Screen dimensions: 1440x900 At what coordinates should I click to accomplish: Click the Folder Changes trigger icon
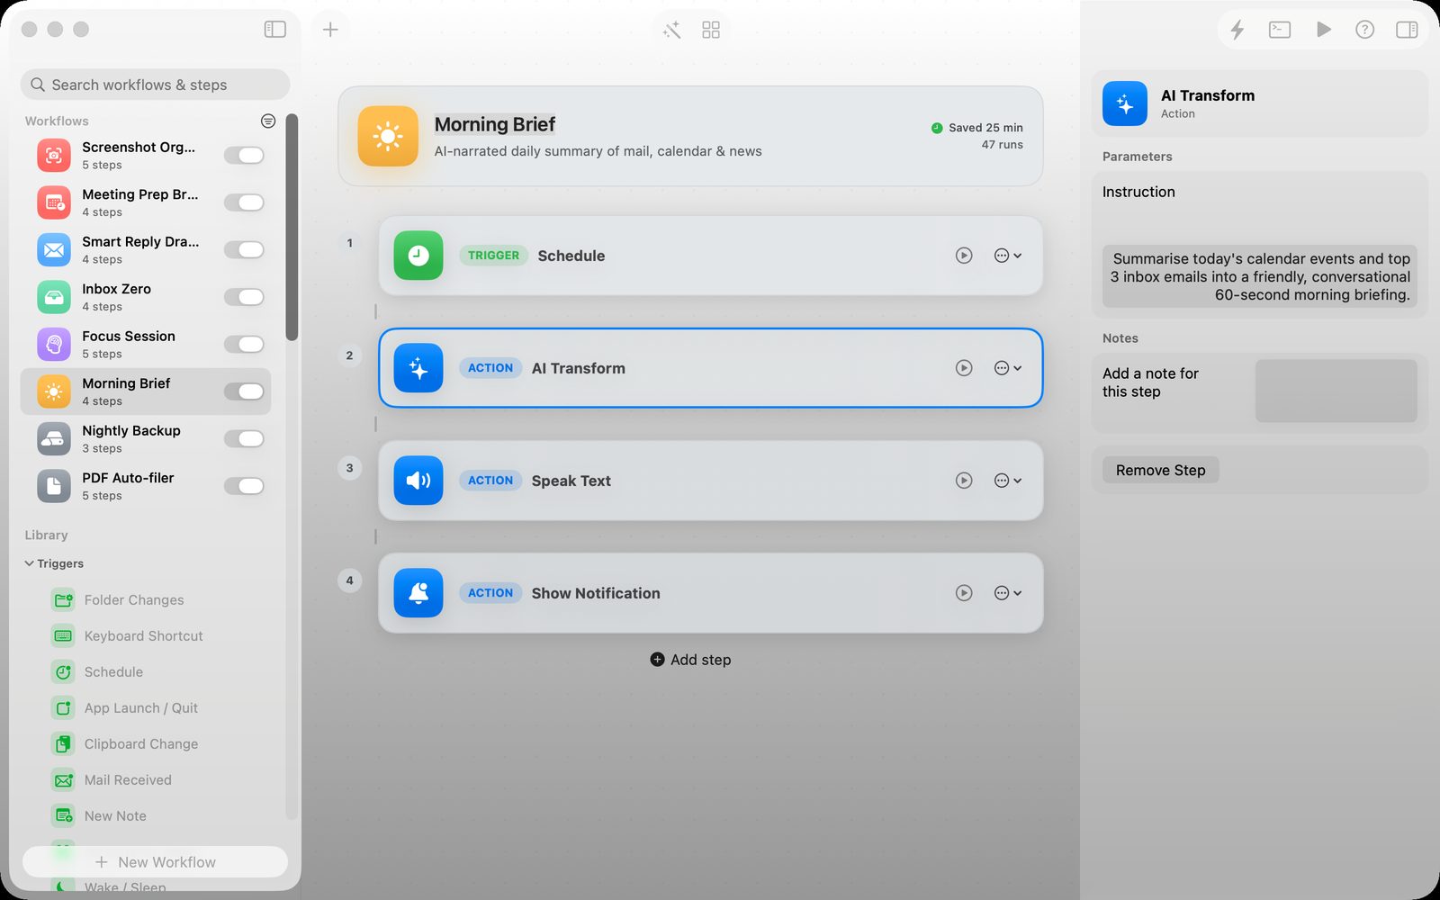coord(63,600)
